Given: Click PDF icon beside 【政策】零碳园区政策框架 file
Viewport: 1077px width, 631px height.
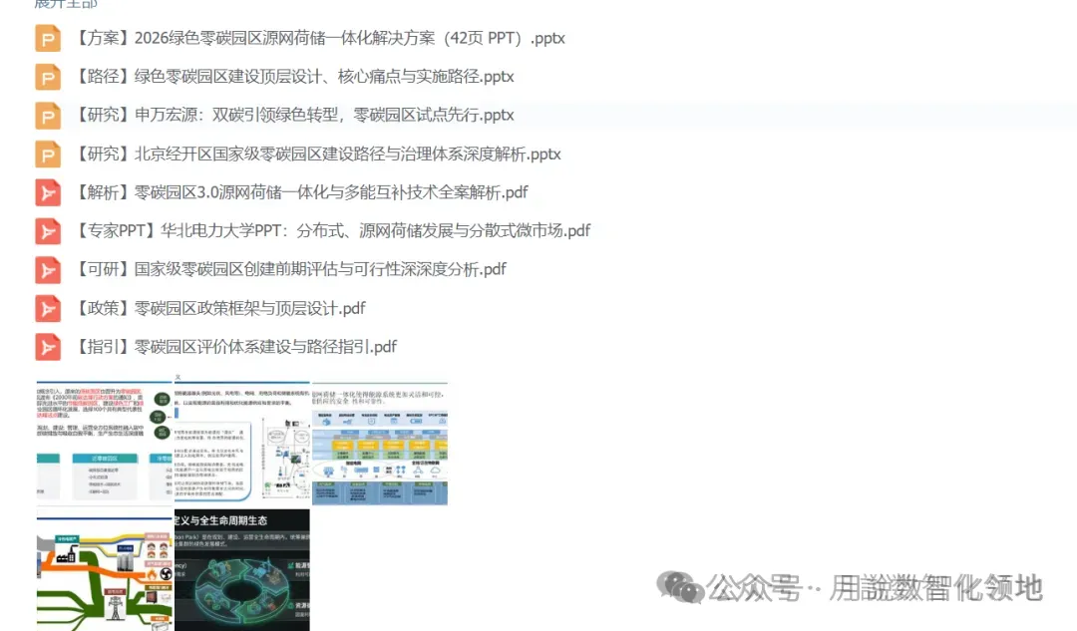Looking at the screenshot, I should click(x=48, y=308).
